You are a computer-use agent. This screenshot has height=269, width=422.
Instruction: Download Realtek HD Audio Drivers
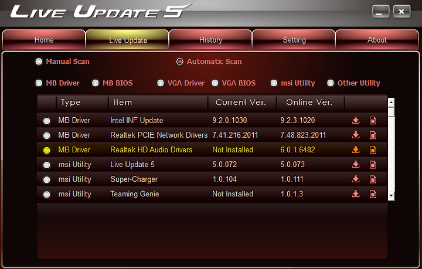click(356, 149)
